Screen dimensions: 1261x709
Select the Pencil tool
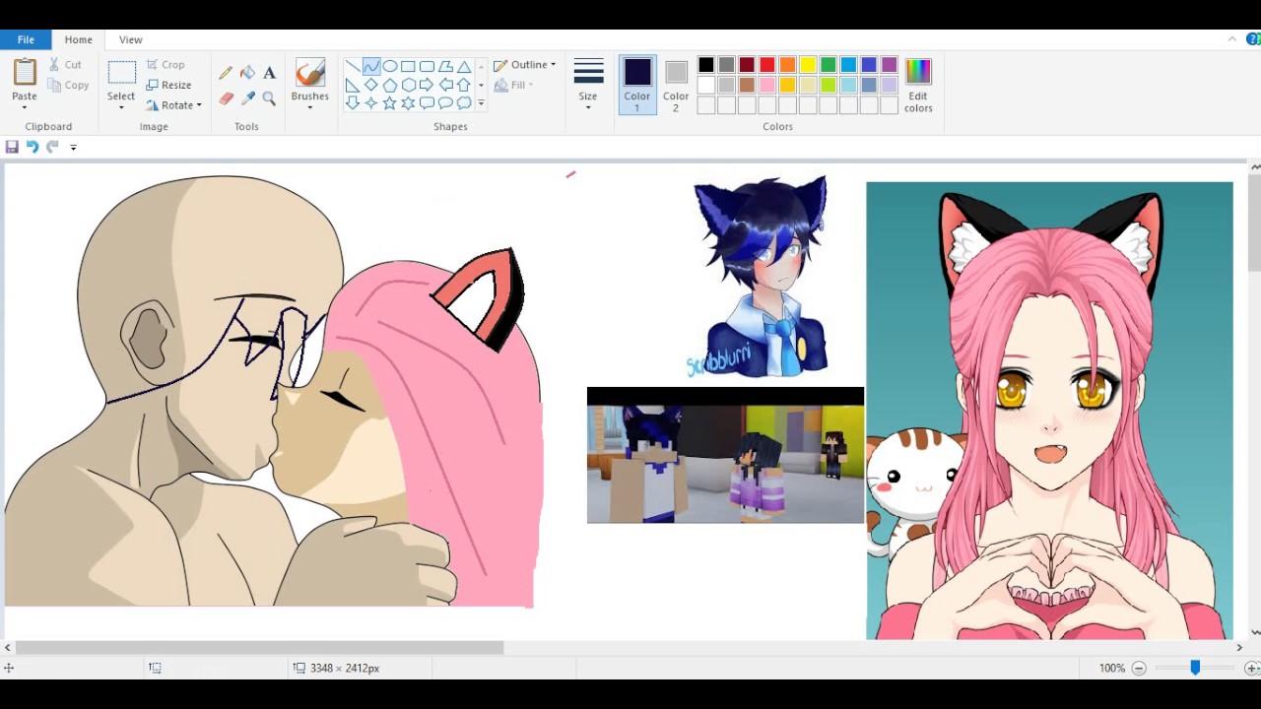[226, 73]
